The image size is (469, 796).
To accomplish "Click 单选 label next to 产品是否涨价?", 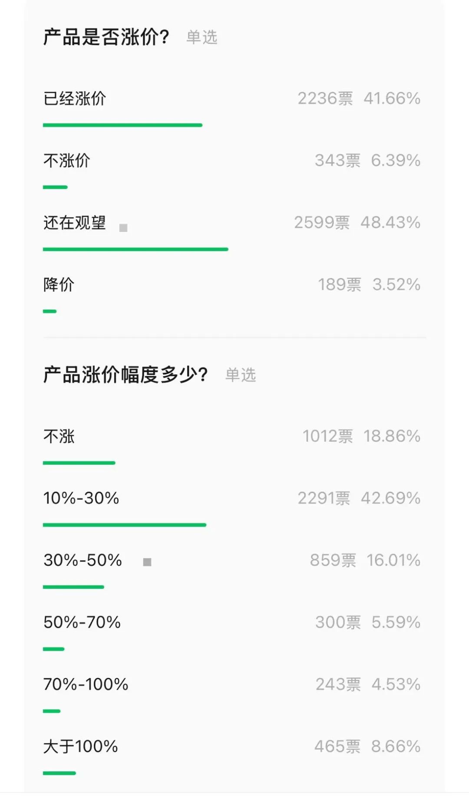I will click(202, 37).
